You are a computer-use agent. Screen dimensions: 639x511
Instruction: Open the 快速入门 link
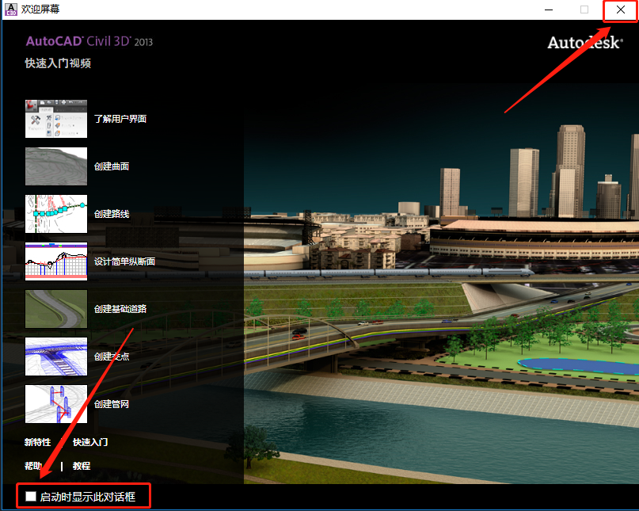[90, 442]
